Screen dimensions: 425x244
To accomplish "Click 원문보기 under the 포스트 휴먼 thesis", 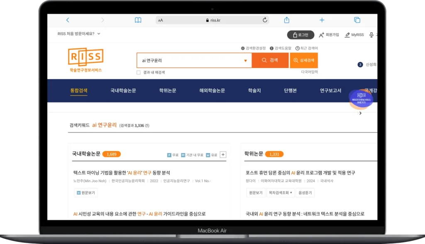I will pyautogui.click(x=256, y=193).
